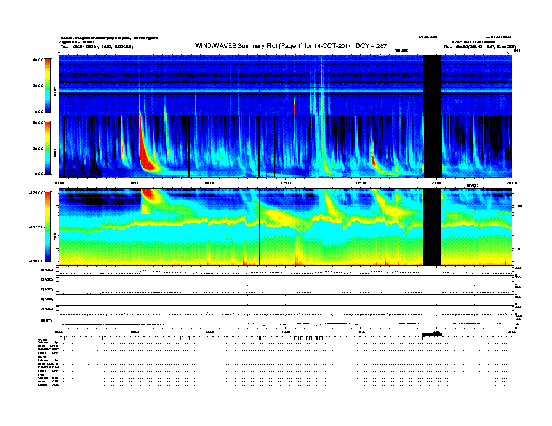Click the 20.00 label on RAD2 color scale
The height and width of the screenshot is (426, 552).
coord(38,86)
